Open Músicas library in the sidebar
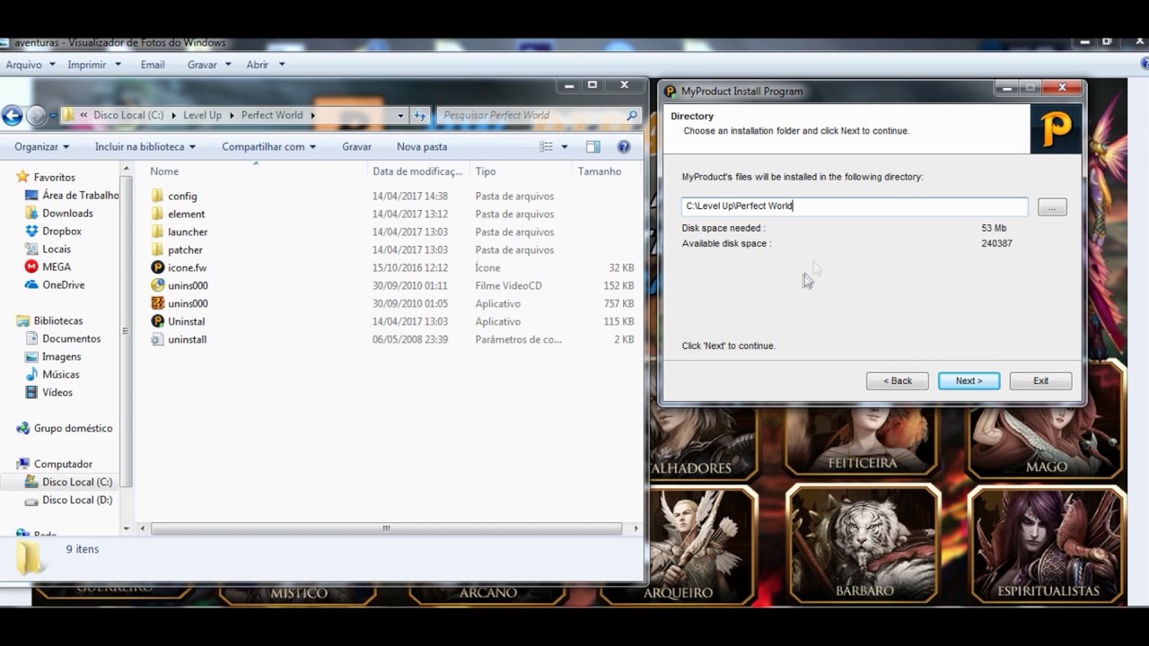The image size is (1149, 646). 52,374
